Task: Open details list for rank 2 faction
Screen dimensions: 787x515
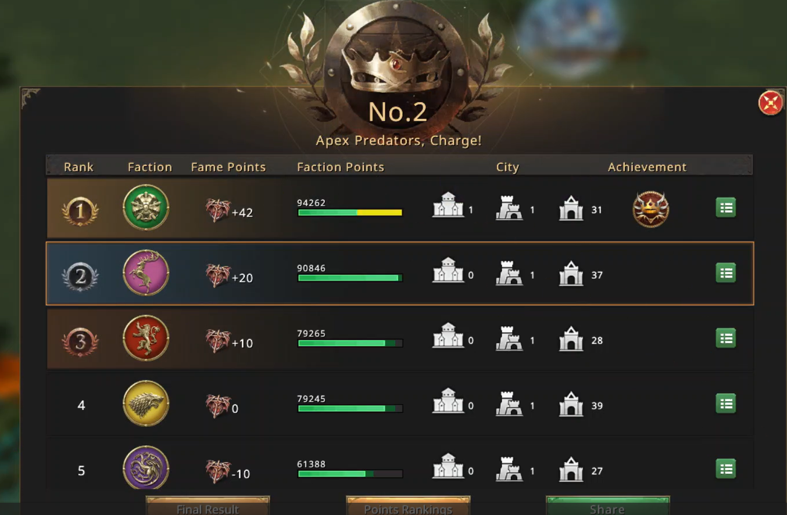Action: click(x=725, y=273)
